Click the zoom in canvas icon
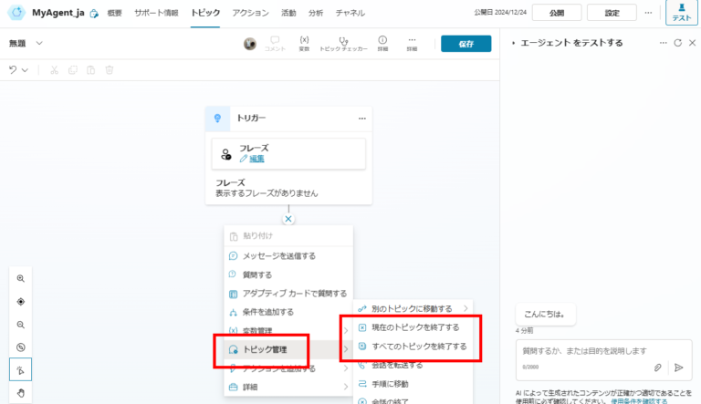The image size is (701, 404). click(x=20, y=278)
